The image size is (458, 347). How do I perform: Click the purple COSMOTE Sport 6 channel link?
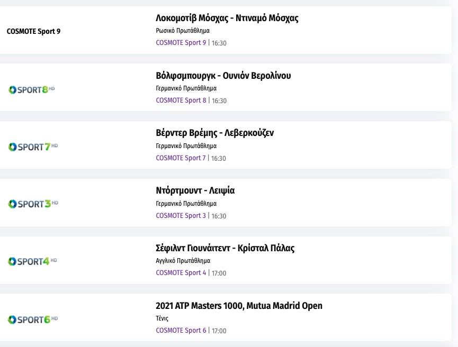coord(181,331)
